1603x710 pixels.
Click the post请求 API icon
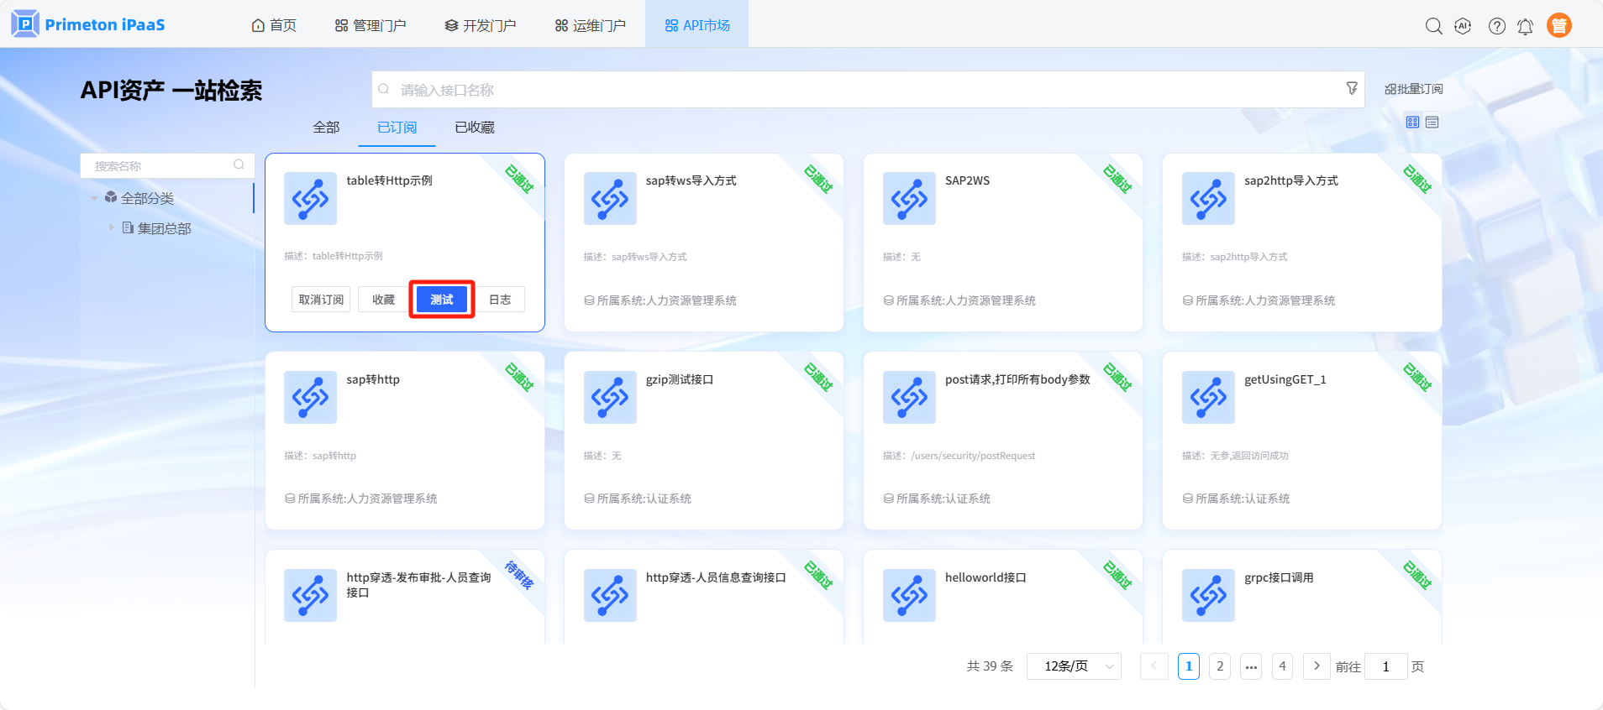coord(909,397)
